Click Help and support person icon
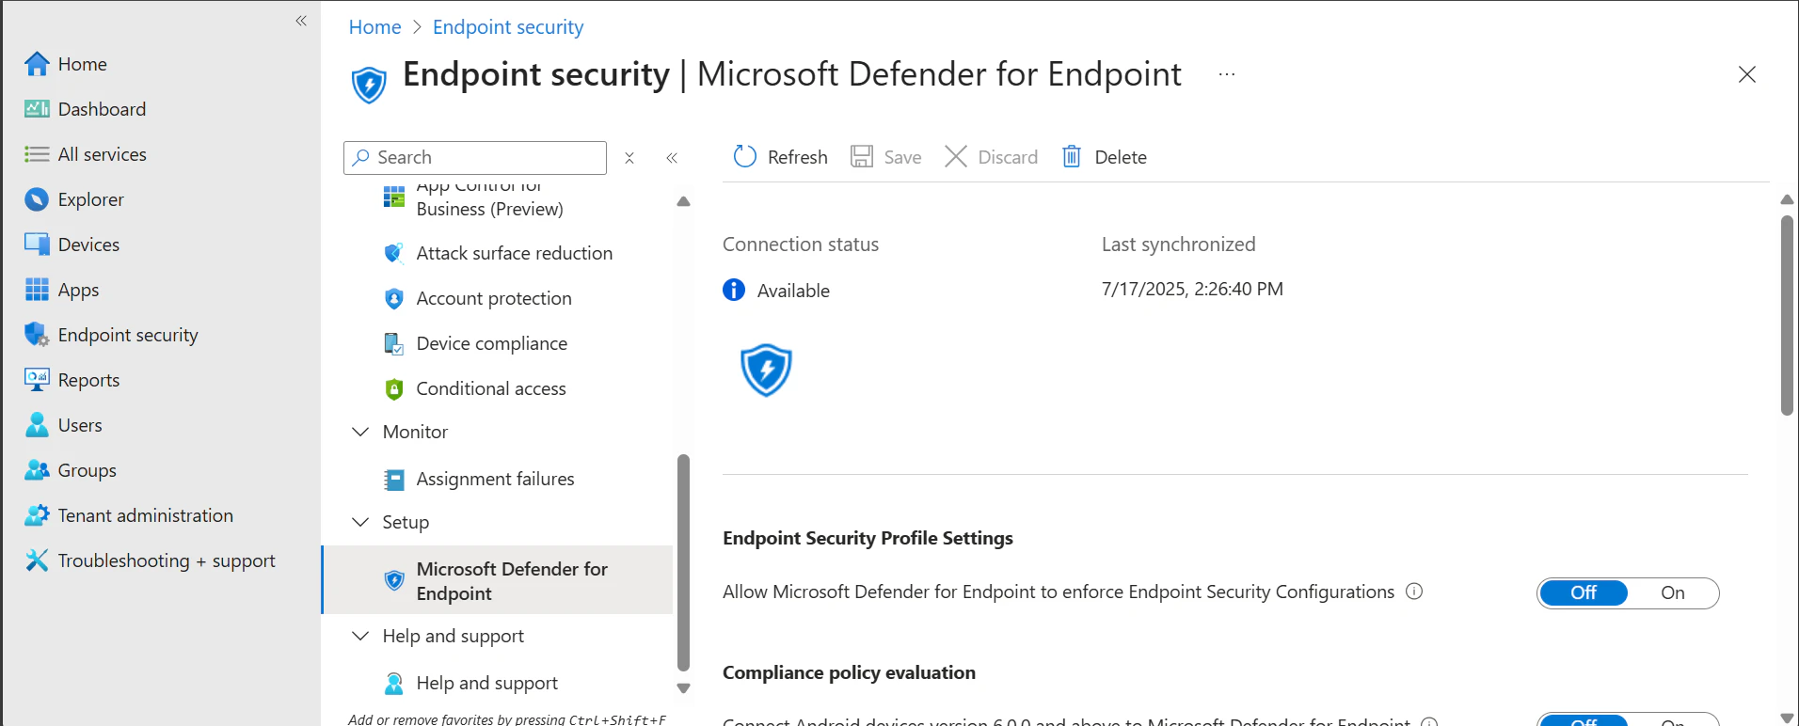Viewport: 1799px width, 726px height. pyautogui.click(x=394, y=683)
